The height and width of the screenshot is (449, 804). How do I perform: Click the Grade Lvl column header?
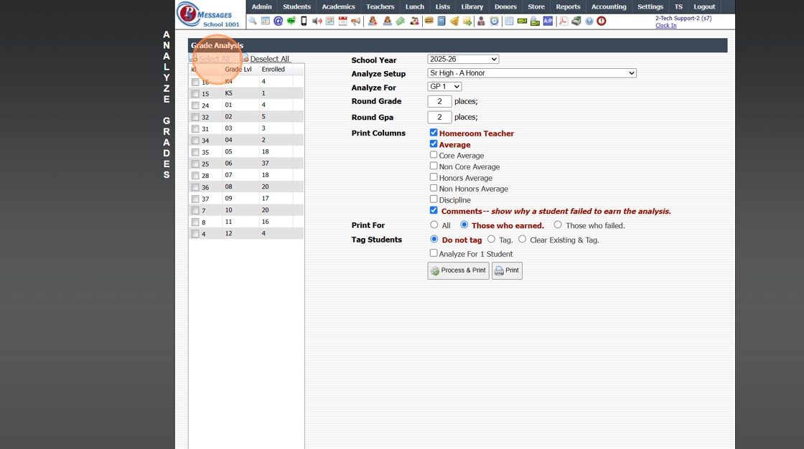point(238,69)
